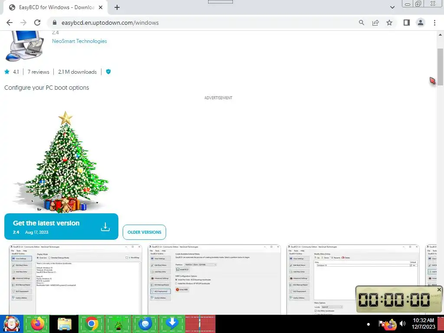Screen dimensions: 444x333
Task: View the site security lock info
Action: 55,23
